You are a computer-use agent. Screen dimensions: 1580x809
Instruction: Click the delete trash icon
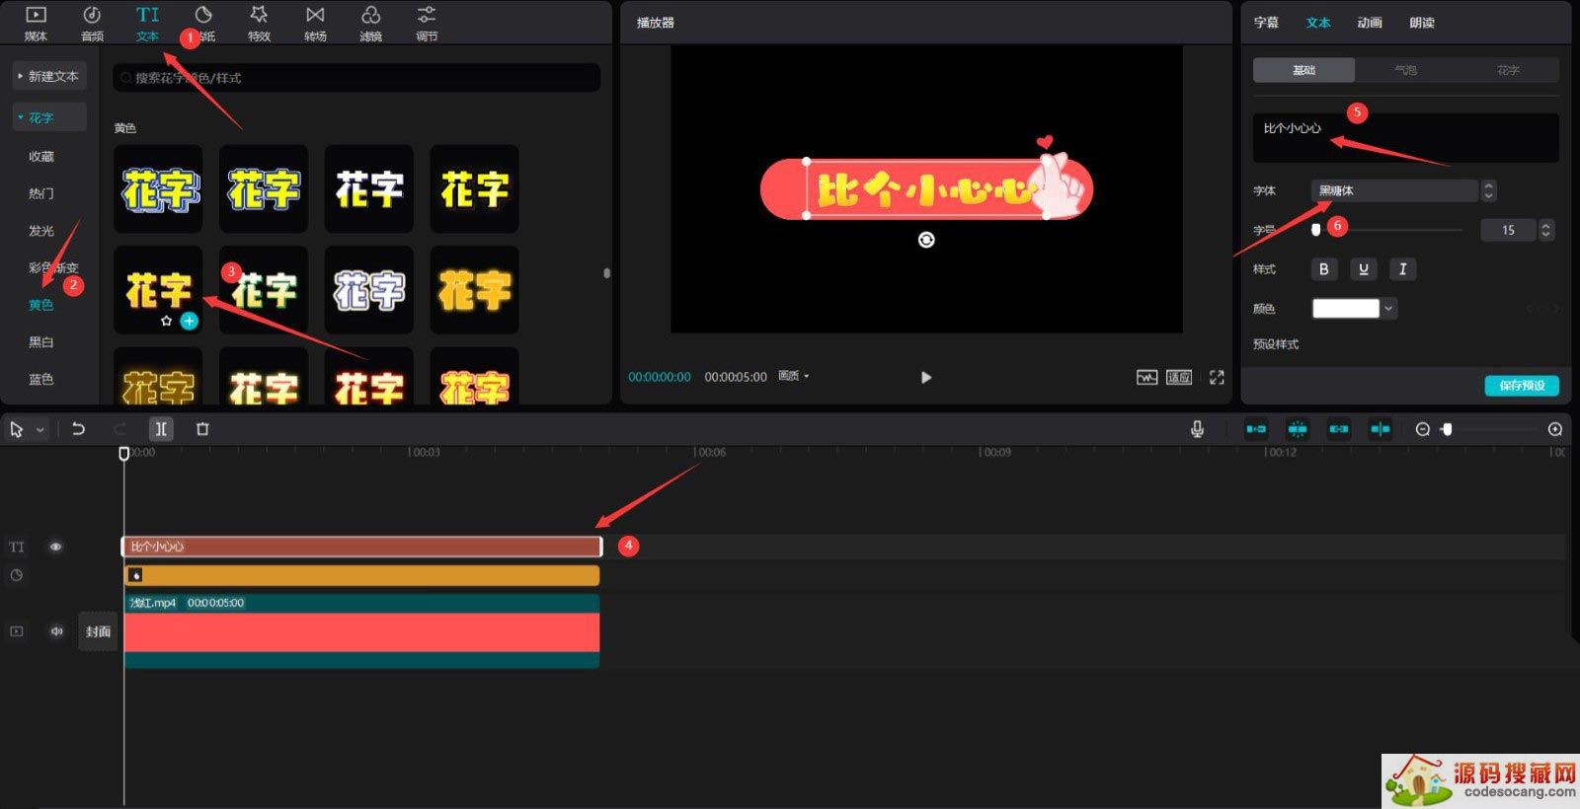tap(202, 429)
